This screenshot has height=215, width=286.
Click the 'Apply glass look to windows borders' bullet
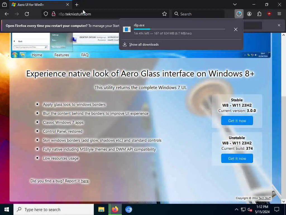pyautogui.click(x=74, y=104)
